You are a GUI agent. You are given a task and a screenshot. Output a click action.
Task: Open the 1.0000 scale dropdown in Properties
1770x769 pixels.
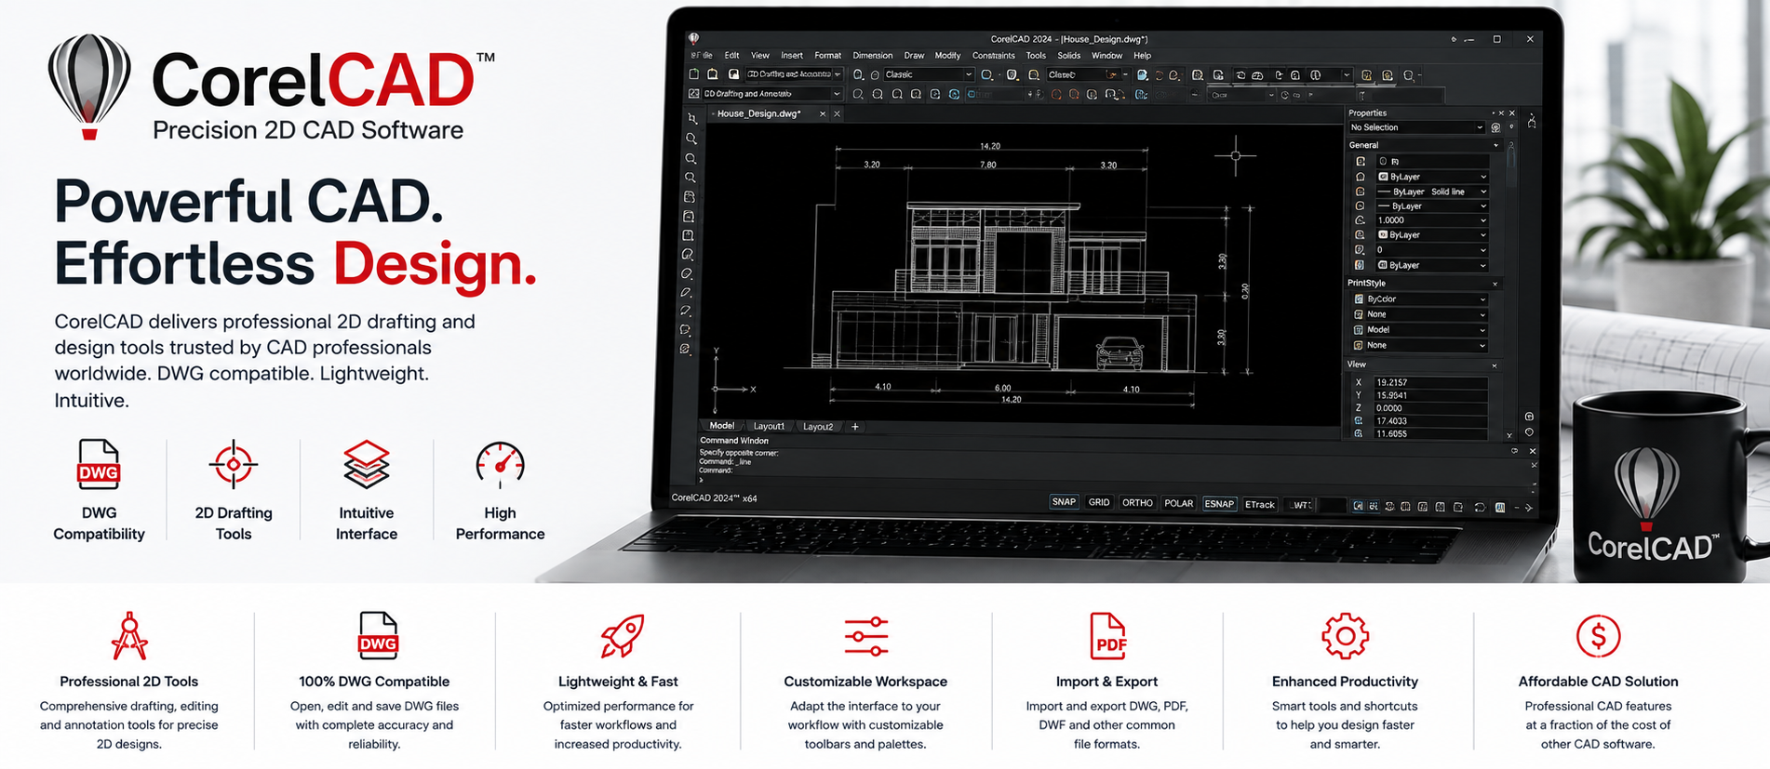(x=1431, y=220)
